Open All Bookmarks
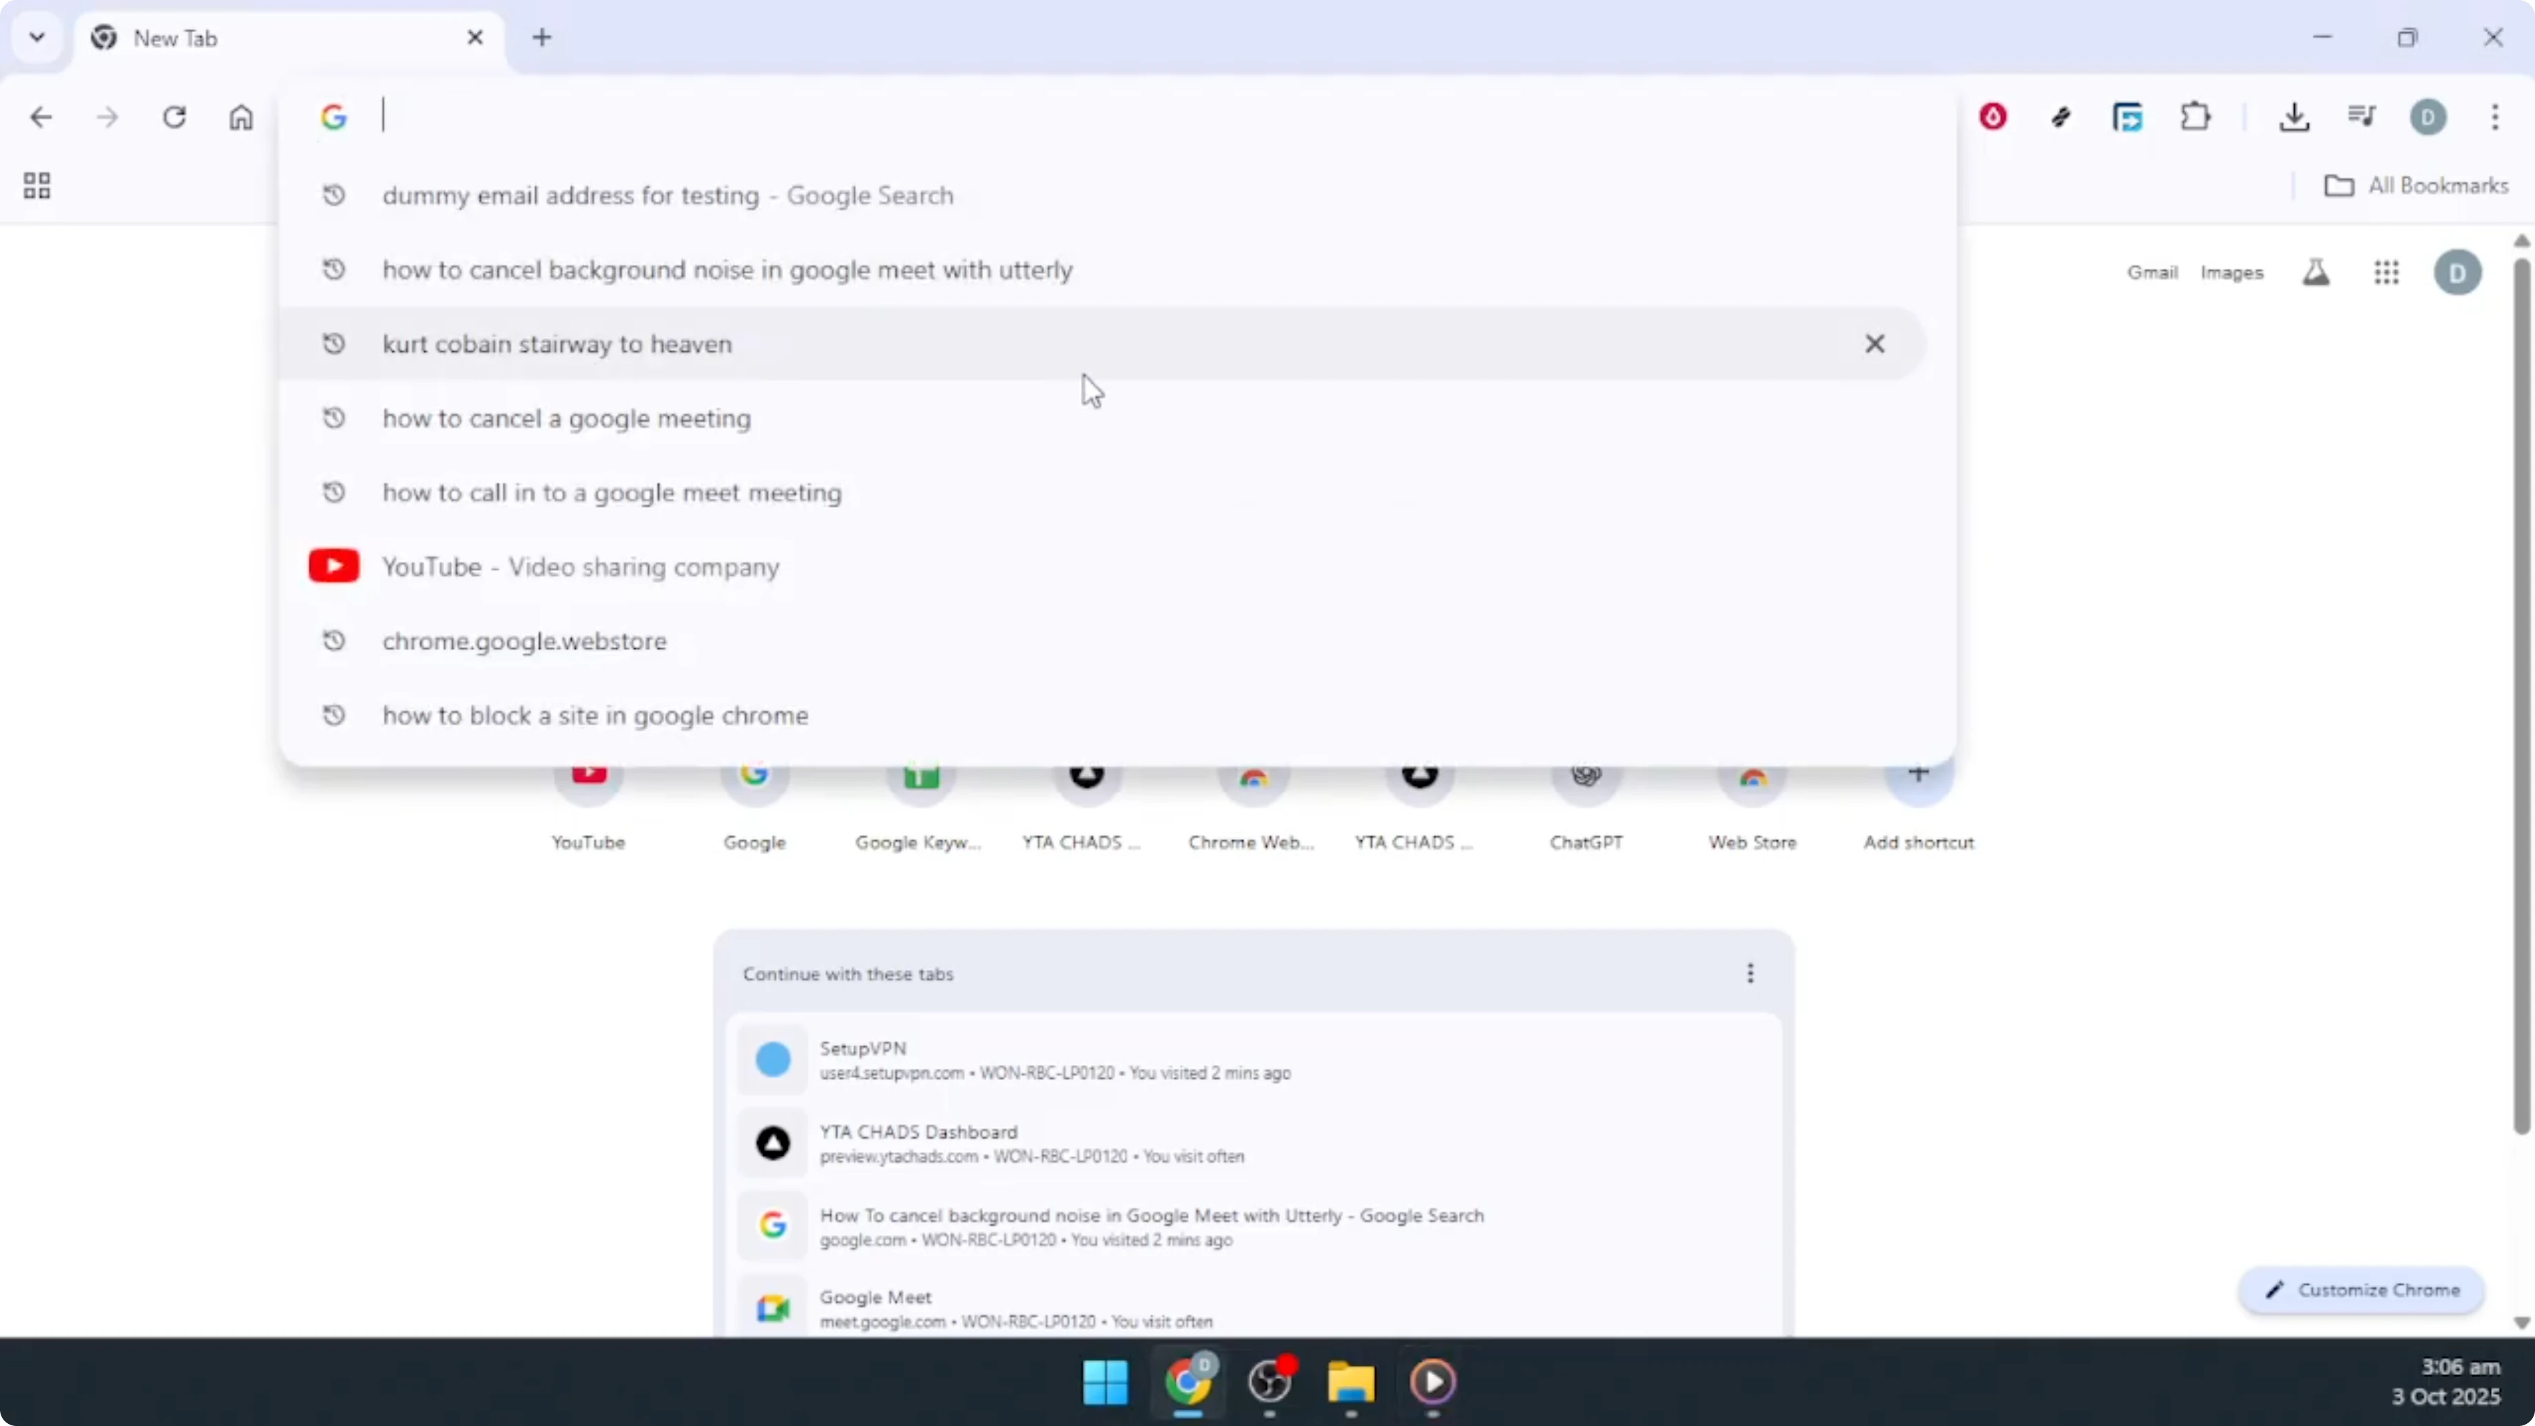Viewport: 2535px width, 1426px height. 2416,185
